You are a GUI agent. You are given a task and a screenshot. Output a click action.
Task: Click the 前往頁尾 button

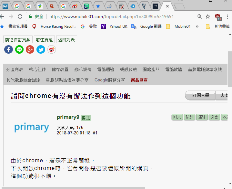point(44,39)
